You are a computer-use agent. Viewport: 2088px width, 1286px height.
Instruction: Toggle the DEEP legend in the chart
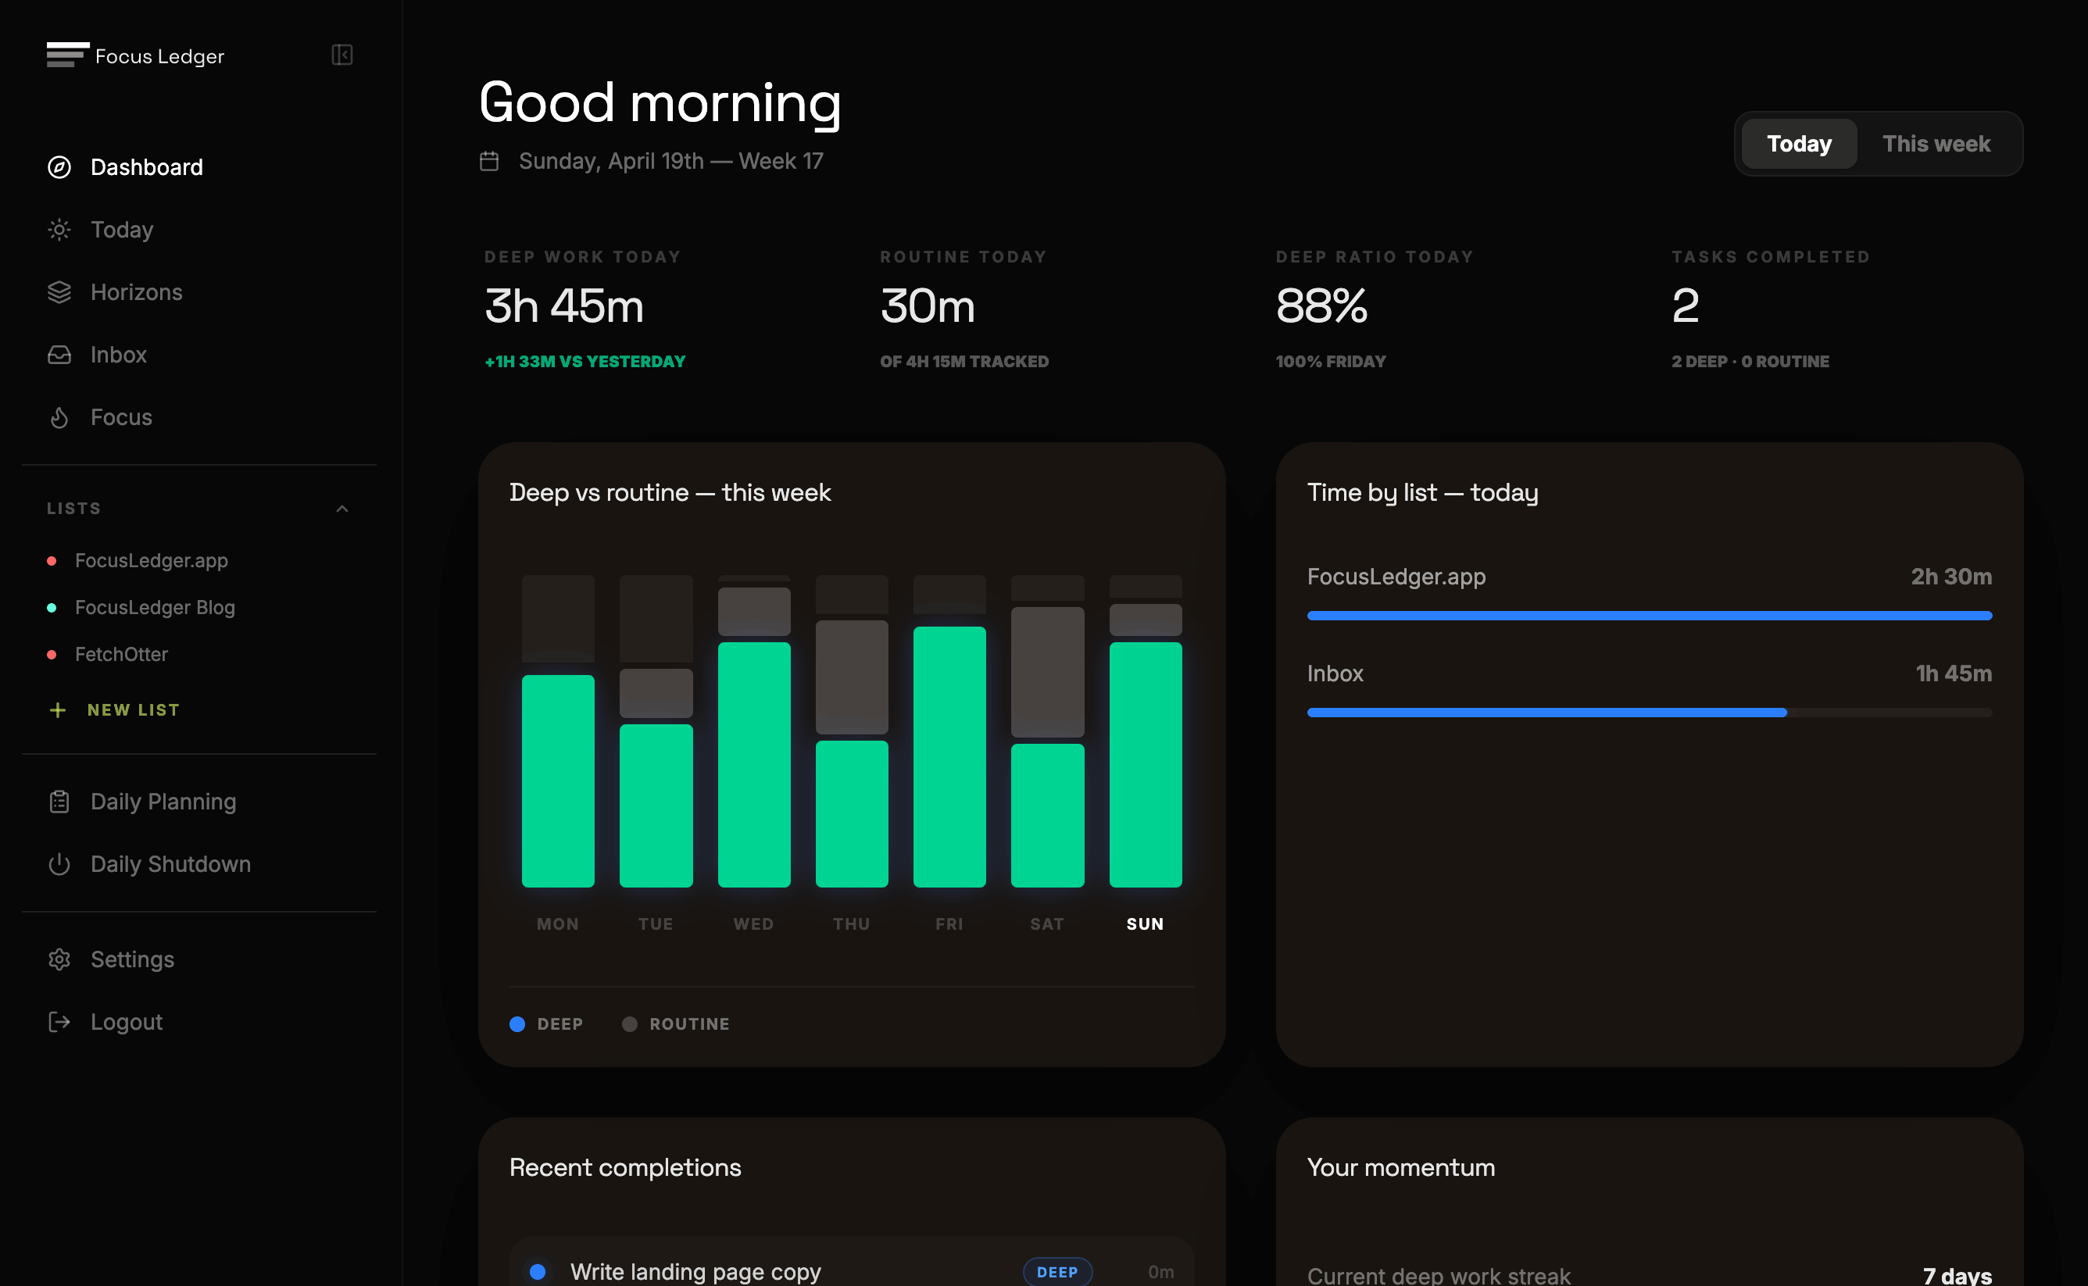click(547, 1023)
